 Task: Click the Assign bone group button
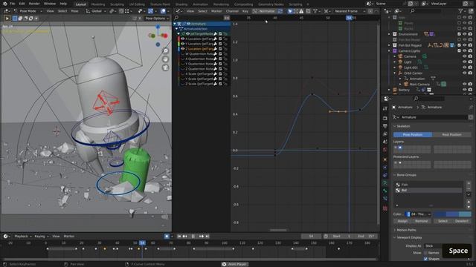coord(402,221)
